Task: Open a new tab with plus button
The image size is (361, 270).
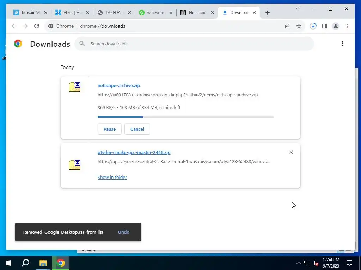Action: [x=267, y=13]
